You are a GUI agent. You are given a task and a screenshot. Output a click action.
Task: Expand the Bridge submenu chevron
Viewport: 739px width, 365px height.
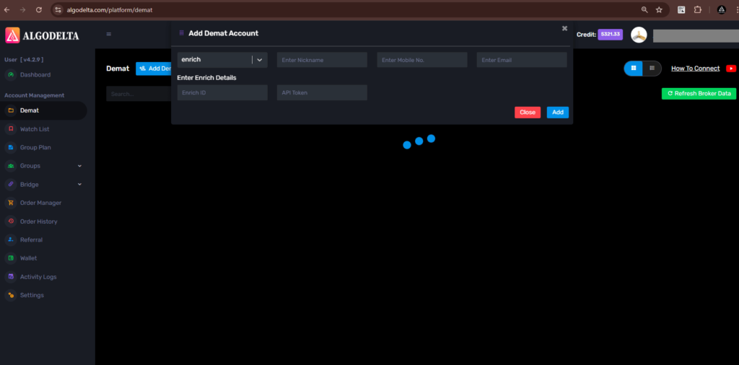pyautogui.click(x=79, y=184)
